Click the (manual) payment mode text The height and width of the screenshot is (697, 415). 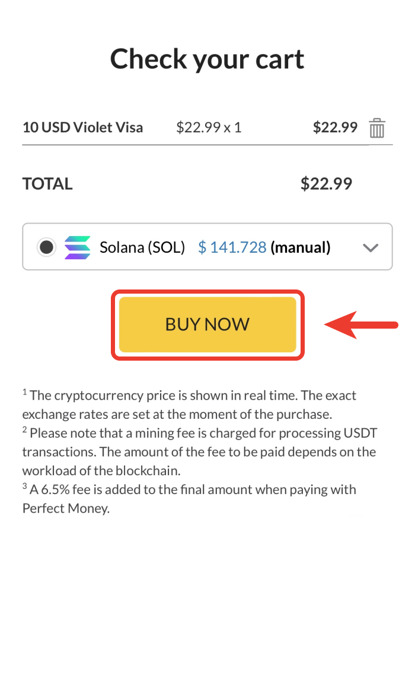[301, 247]
